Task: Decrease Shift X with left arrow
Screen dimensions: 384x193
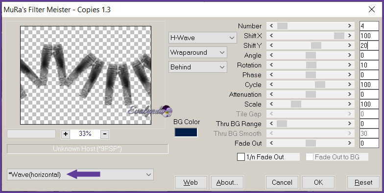Action: coord(271,35)
